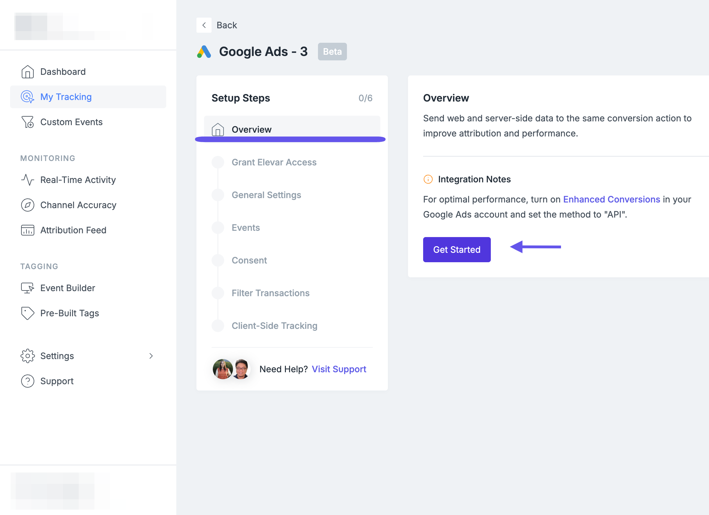Click the Consent step circle

(218, 260)
